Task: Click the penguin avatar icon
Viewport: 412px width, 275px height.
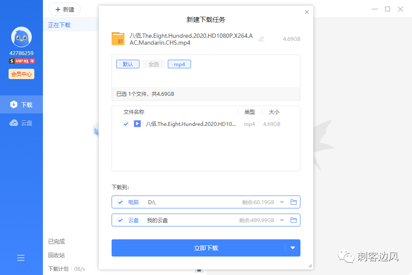Action: 21,37
